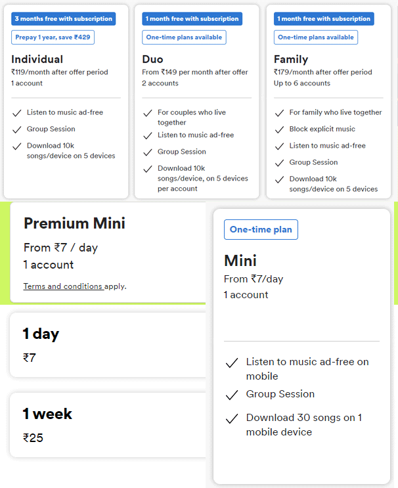Click the 3 months free with subscription badge
The image size is (398, 488).
click(63, 19)
